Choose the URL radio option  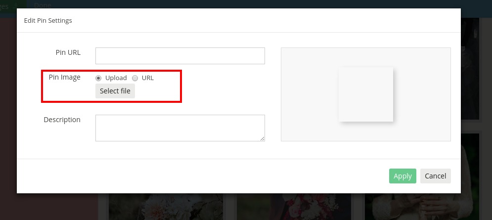pos(135,78)
